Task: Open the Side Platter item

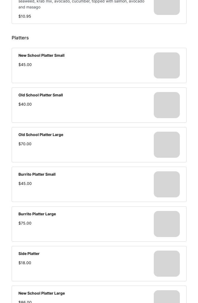Action: pos(29,254)
